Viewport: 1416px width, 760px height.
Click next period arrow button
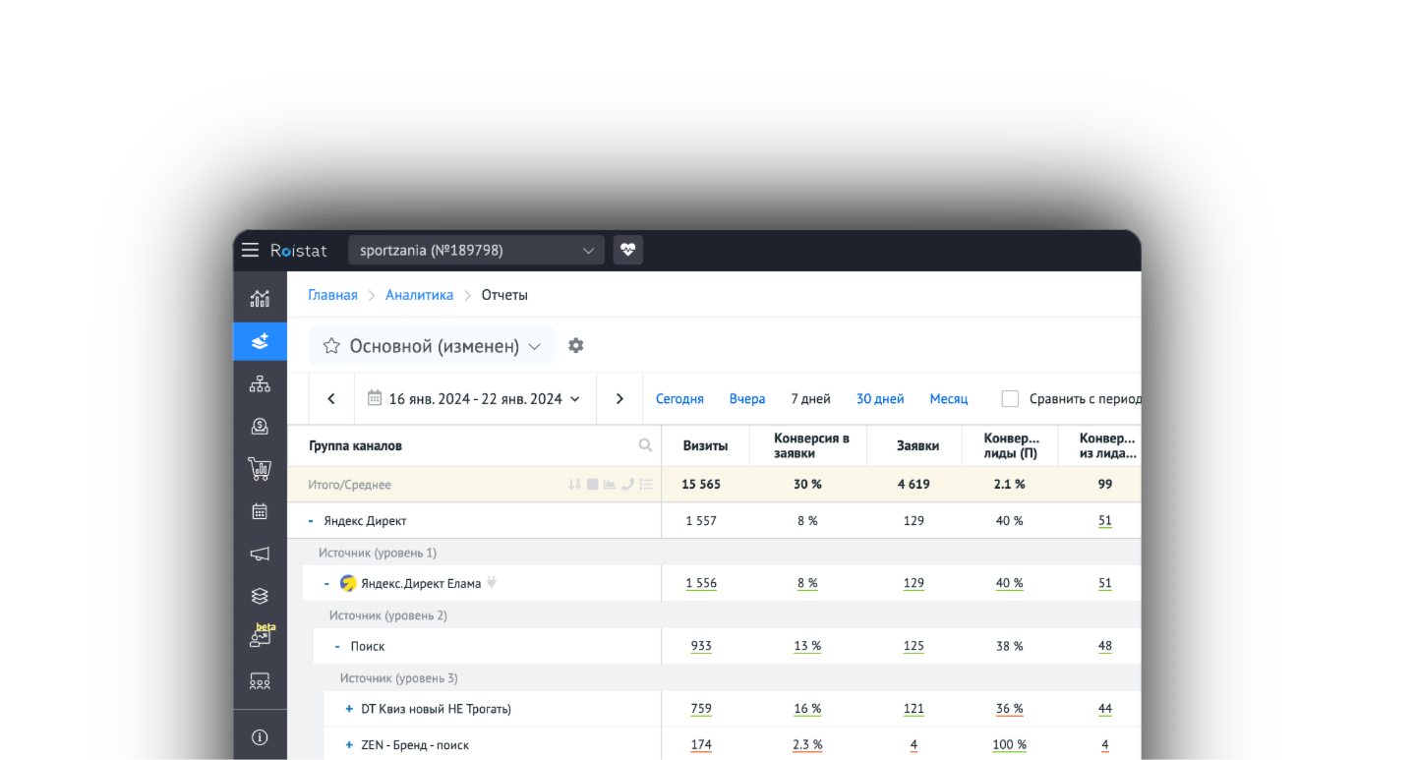(x=619, y=398)
